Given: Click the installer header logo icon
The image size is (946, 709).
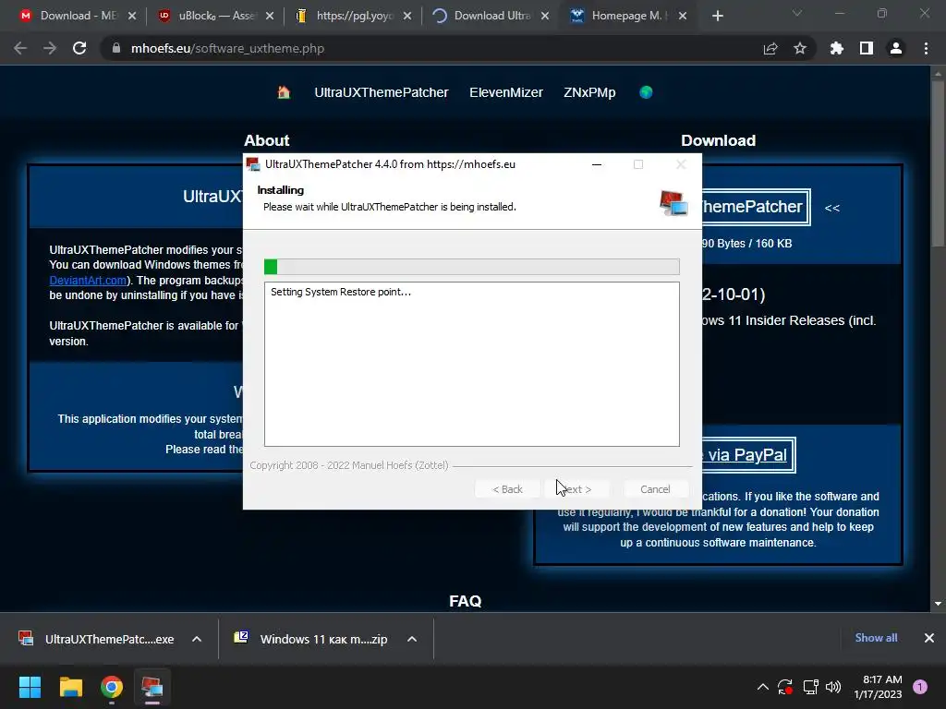Looking at the screenshot, I should click(x=673, y=203).
